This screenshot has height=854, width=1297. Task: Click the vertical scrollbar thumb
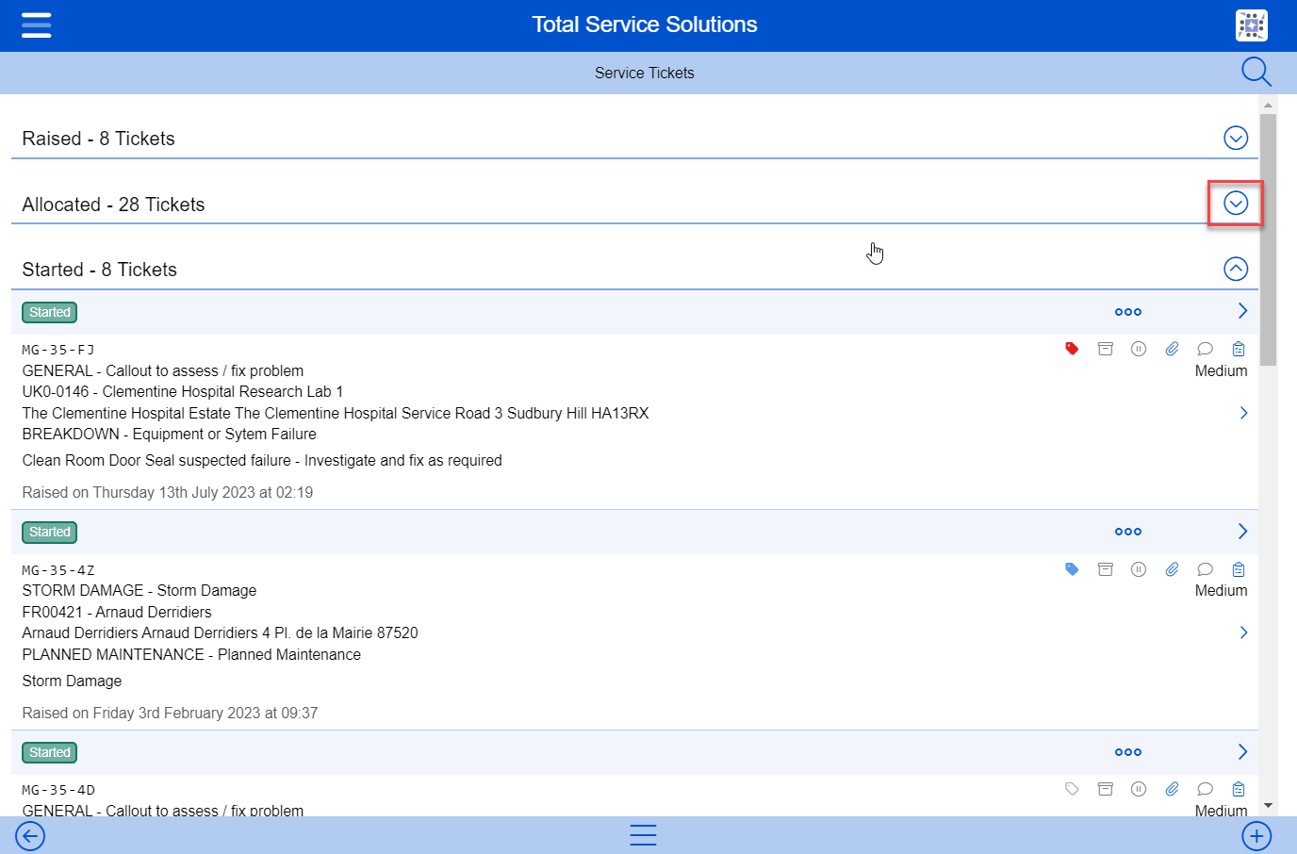pos(1268,239)
